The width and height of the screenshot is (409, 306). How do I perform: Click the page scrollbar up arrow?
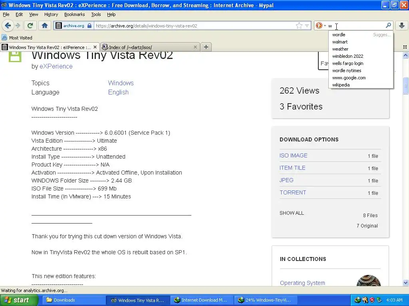click(x=405, y=55)
